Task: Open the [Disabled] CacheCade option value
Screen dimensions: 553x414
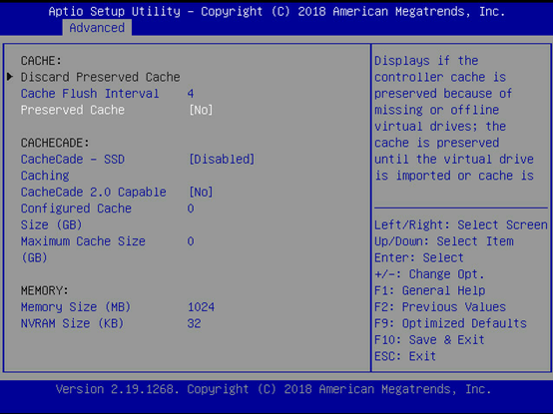Action: (222, 160)
